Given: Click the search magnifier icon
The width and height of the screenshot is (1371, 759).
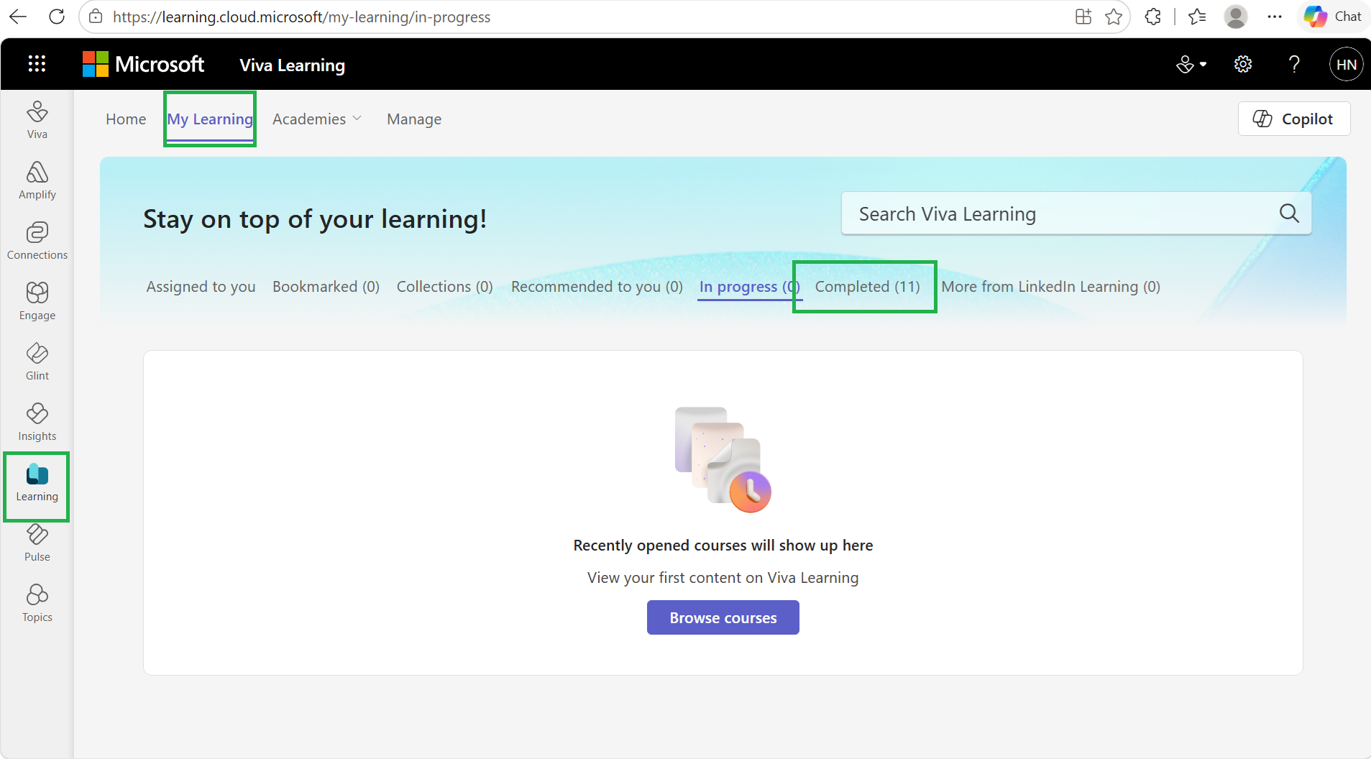Looking at the screenshot, I should (x=1289, y=213).
